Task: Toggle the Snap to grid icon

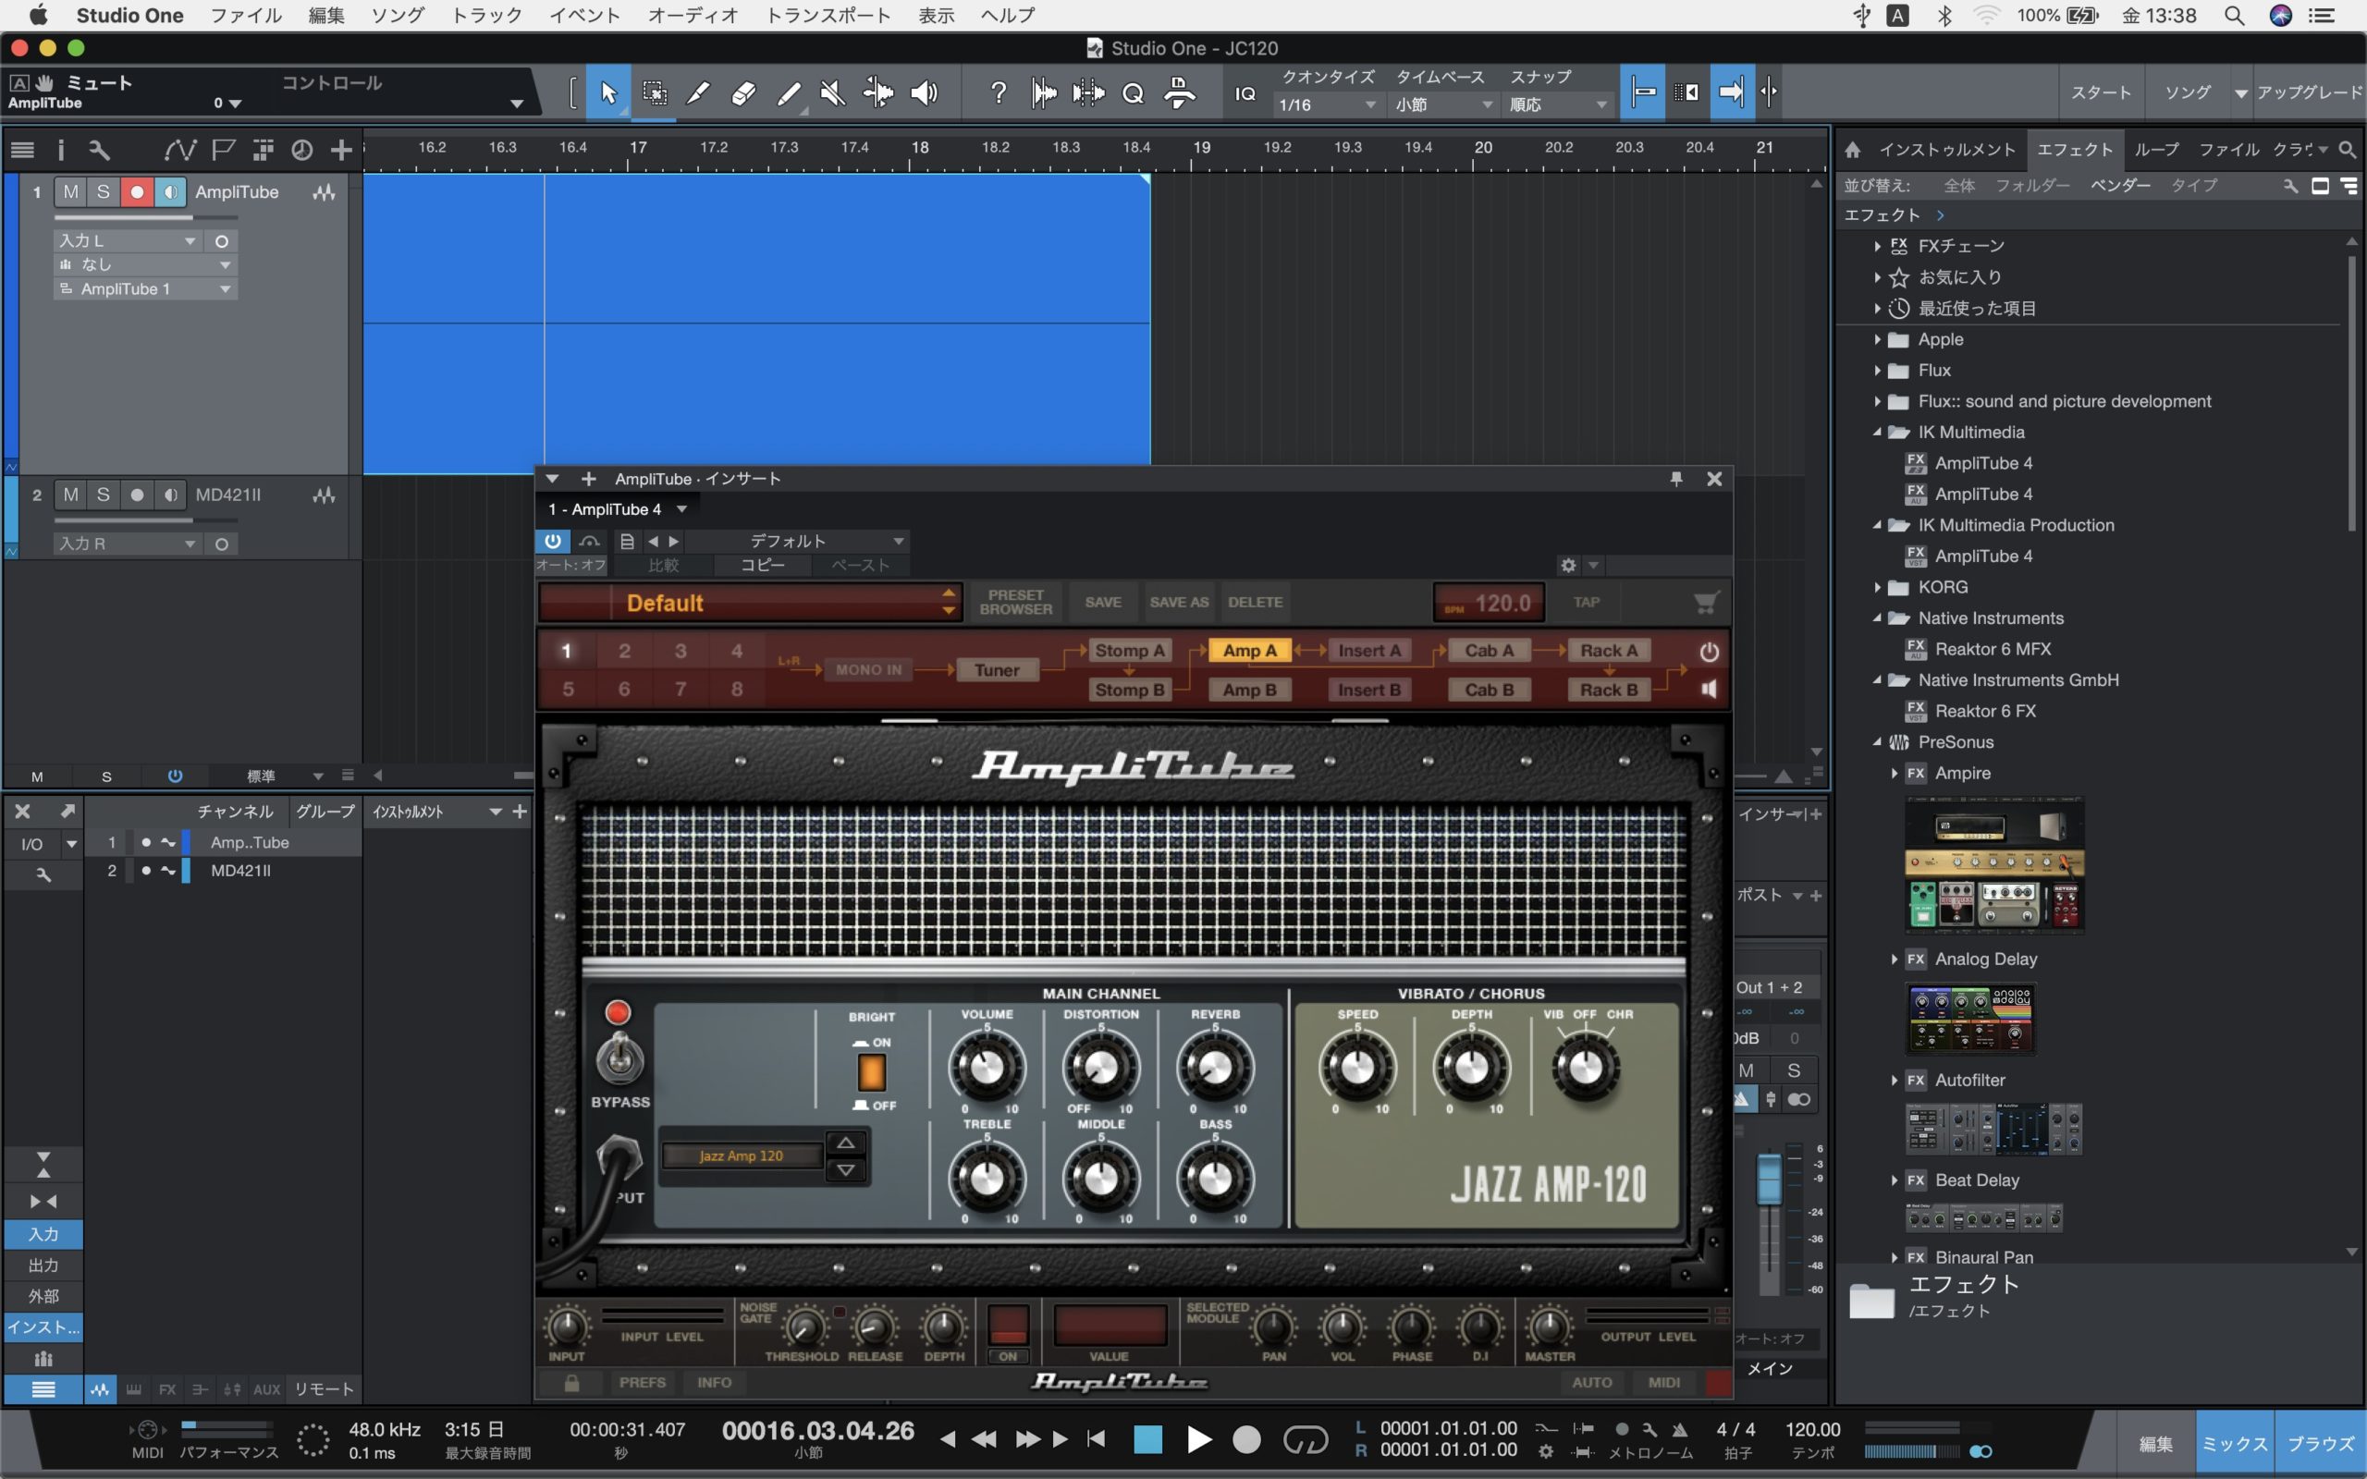Action: 1643,93
